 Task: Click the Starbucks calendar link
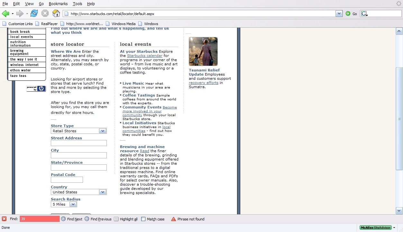145,56
